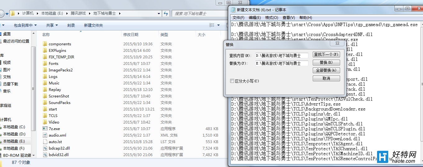Select 迅雷下载 in navigation pane
This screenshot has width=423, height=167.
coord(10,84)
